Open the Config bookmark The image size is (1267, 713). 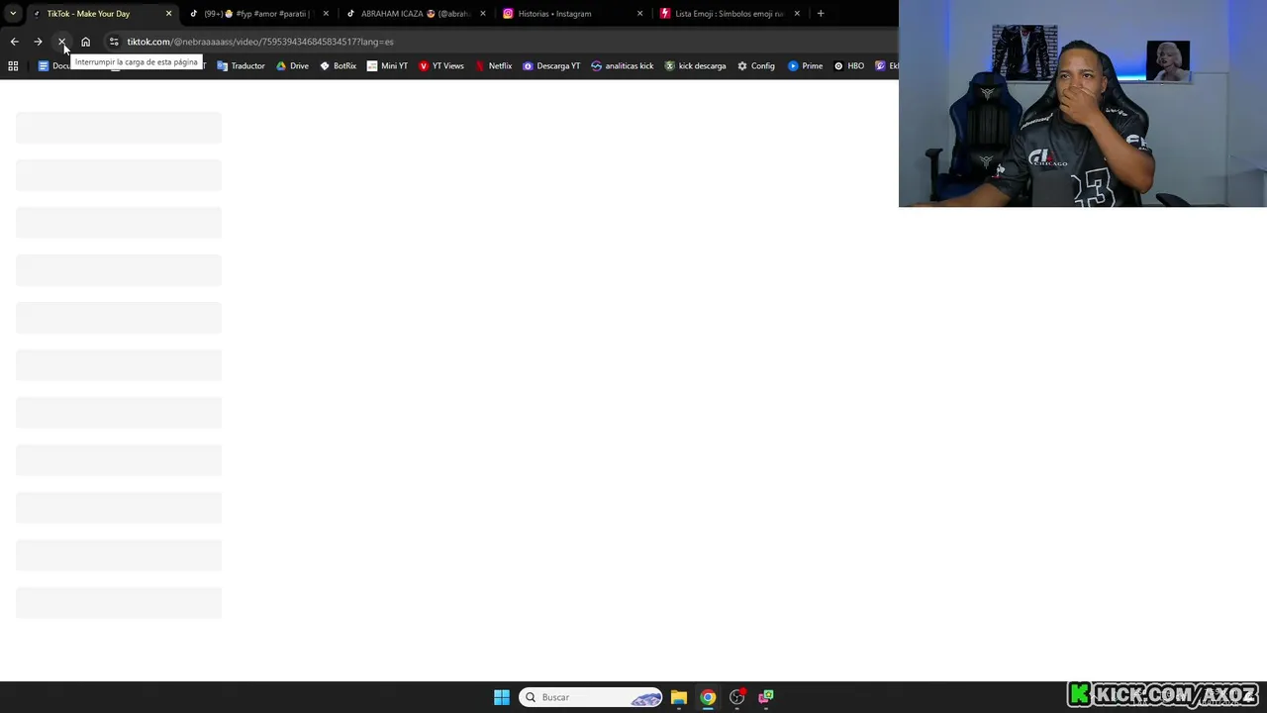coord(756,66)
